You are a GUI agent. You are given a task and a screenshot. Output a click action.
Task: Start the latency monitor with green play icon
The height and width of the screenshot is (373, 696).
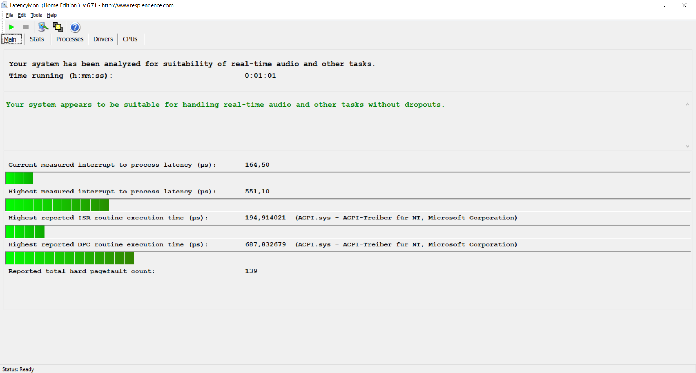pyautogui.click(x=12, y=27)
